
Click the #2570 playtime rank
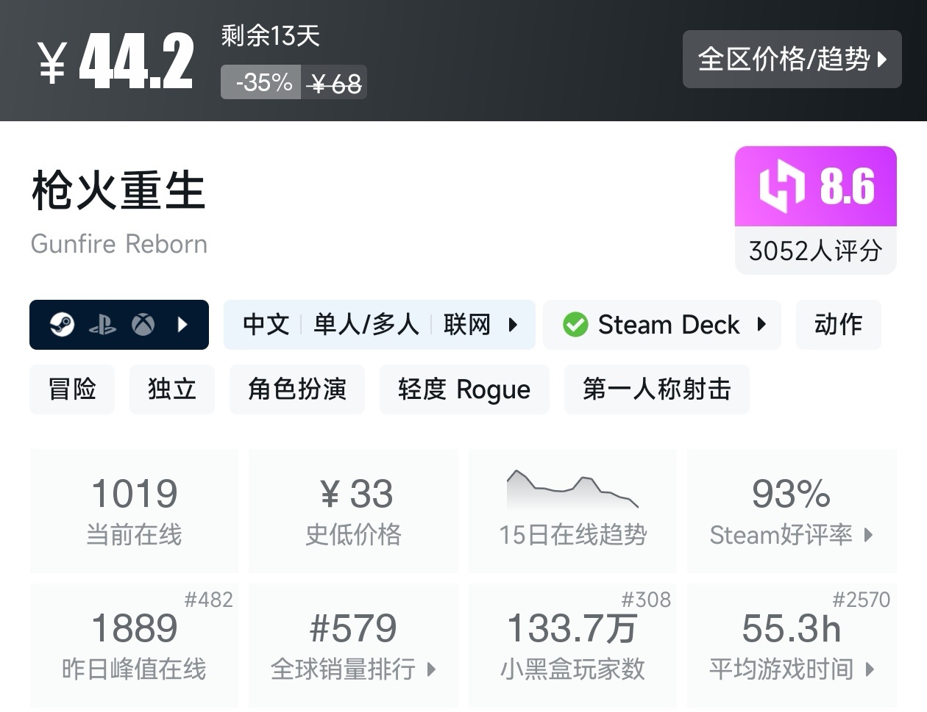861,600
